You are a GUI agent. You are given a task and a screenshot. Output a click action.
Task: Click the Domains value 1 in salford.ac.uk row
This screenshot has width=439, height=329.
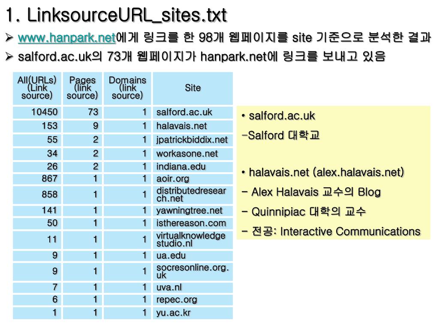click(x=144, y=112)
